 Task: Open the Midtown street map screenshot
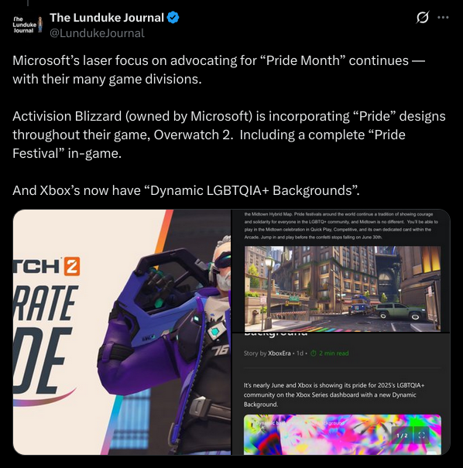click(x=342, y=289)
